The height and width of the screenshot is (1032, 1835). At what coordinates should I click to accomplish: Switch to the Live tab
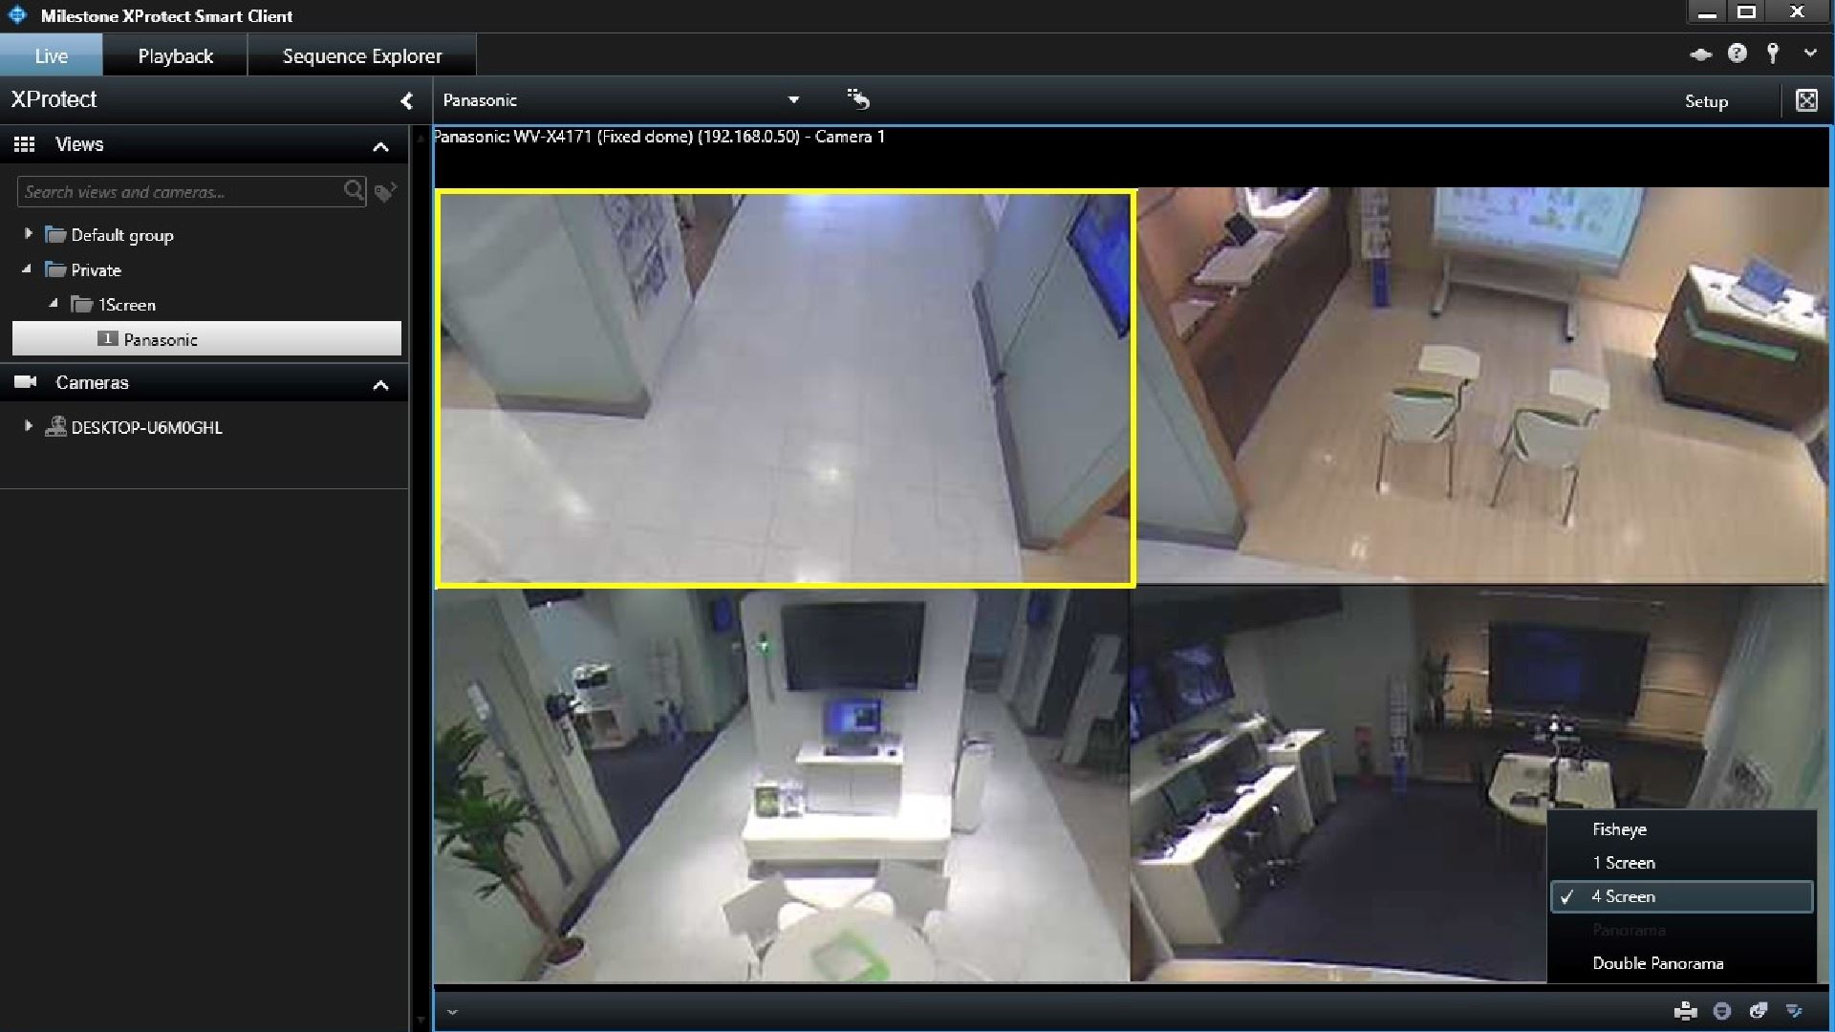pos(51,55)
